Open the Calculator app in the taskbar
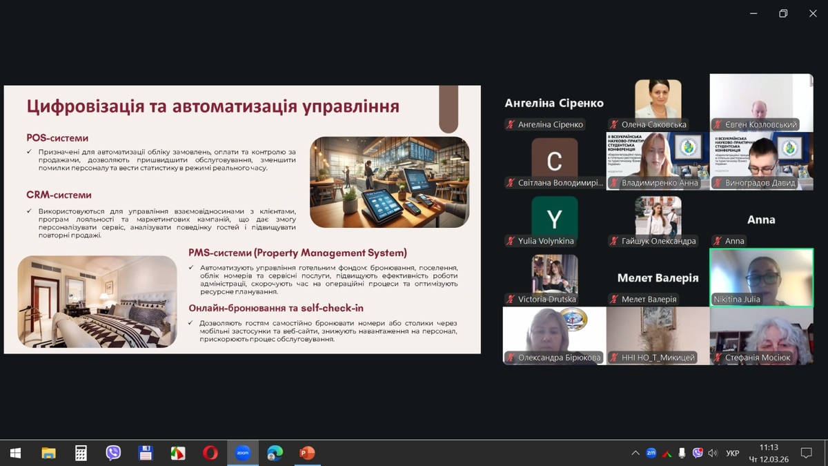The height and width of the screenshot is (466, 828). 81,453
